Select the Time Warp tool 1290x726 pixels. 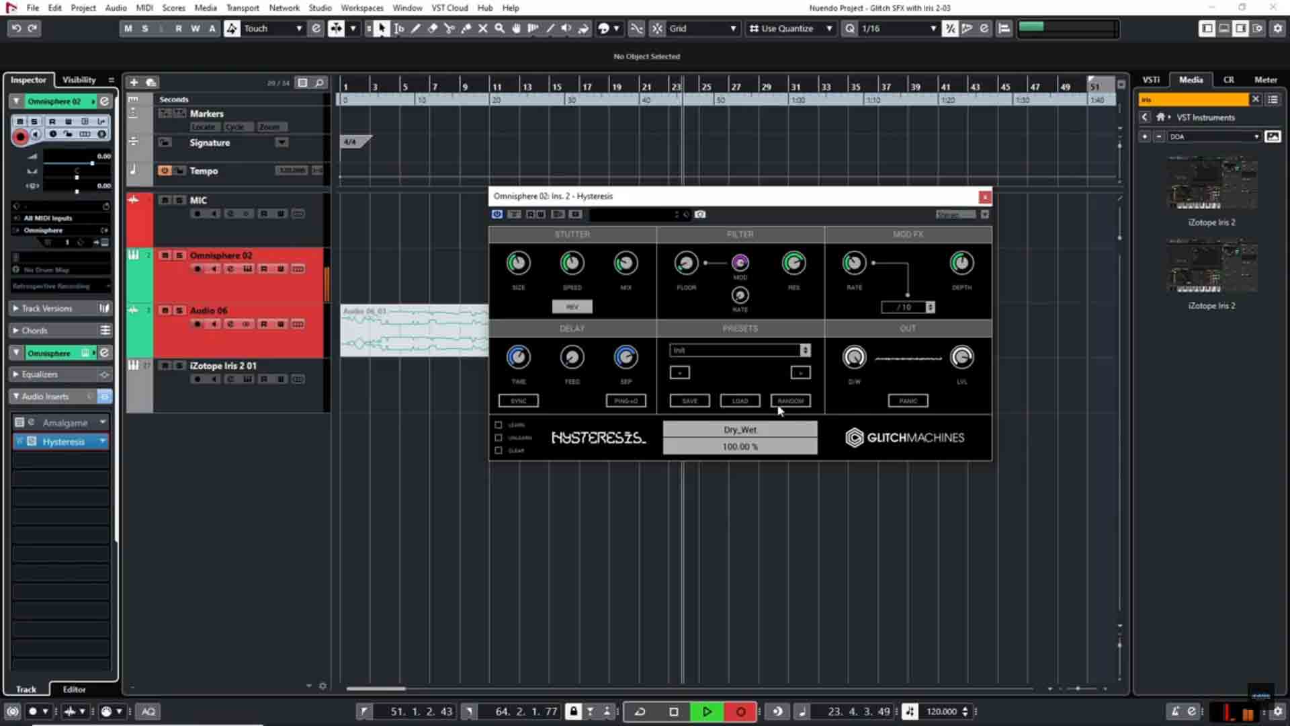pos(533,28)
